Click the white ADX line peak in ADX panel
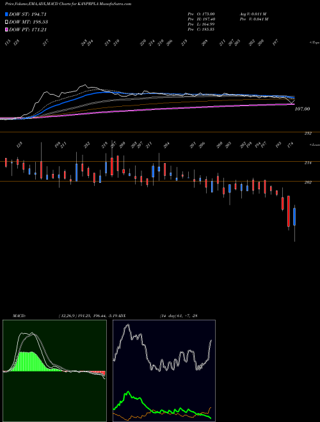This screenshot has height=422, width=320. [x=127, y=325]
